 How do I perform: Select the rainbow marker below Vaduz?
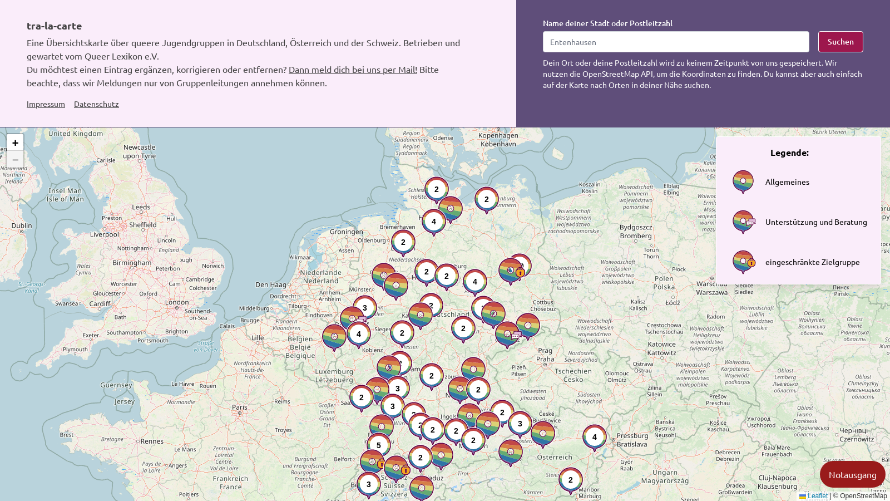[x=422, y=489]
